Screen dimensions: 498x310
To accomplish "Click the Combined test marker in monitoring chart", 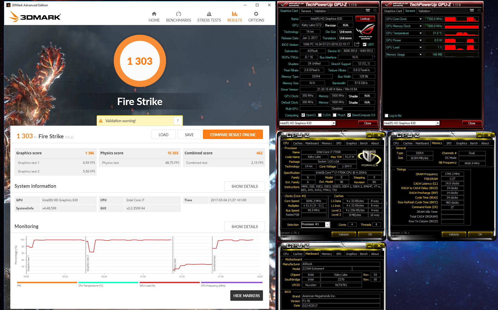I will [214, 263].
